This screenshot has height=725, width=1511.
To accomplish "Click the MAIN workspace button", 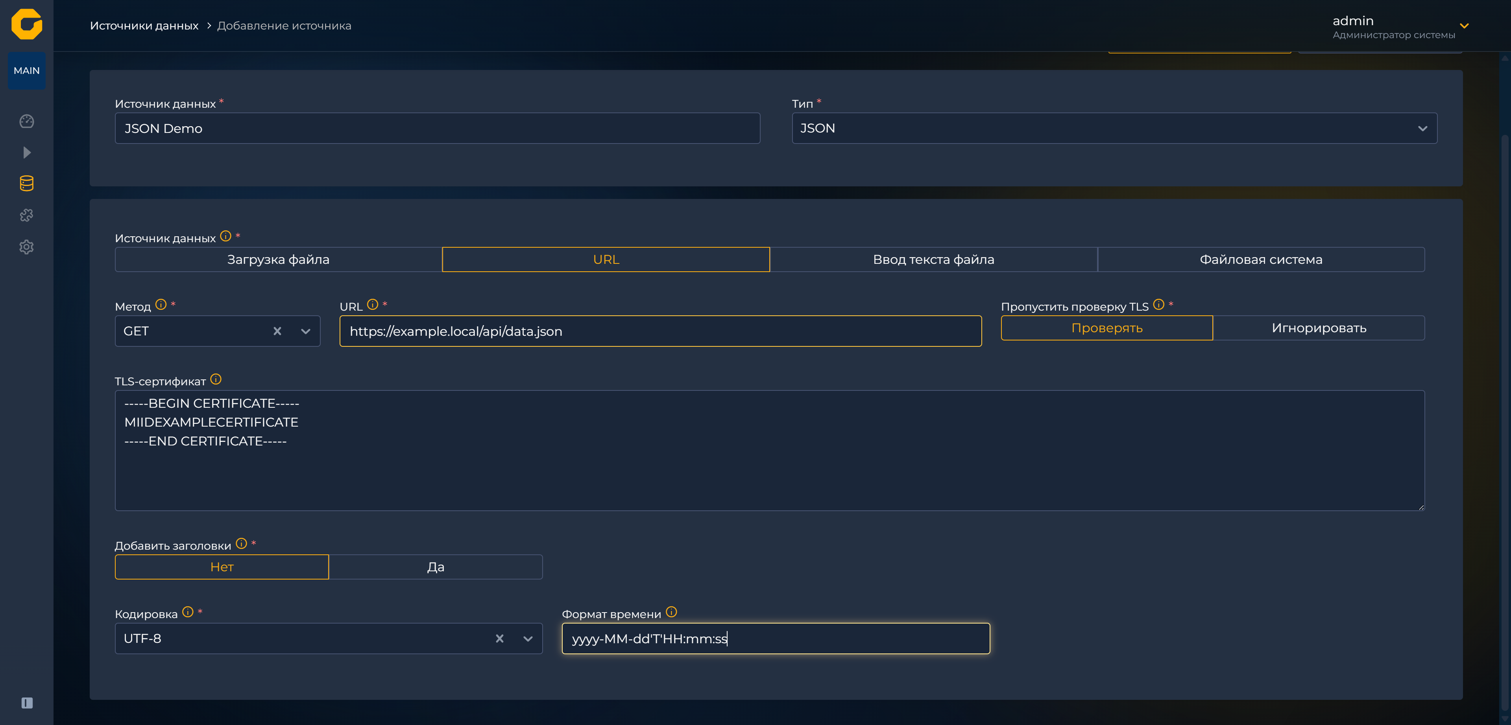I will (26, 70).
